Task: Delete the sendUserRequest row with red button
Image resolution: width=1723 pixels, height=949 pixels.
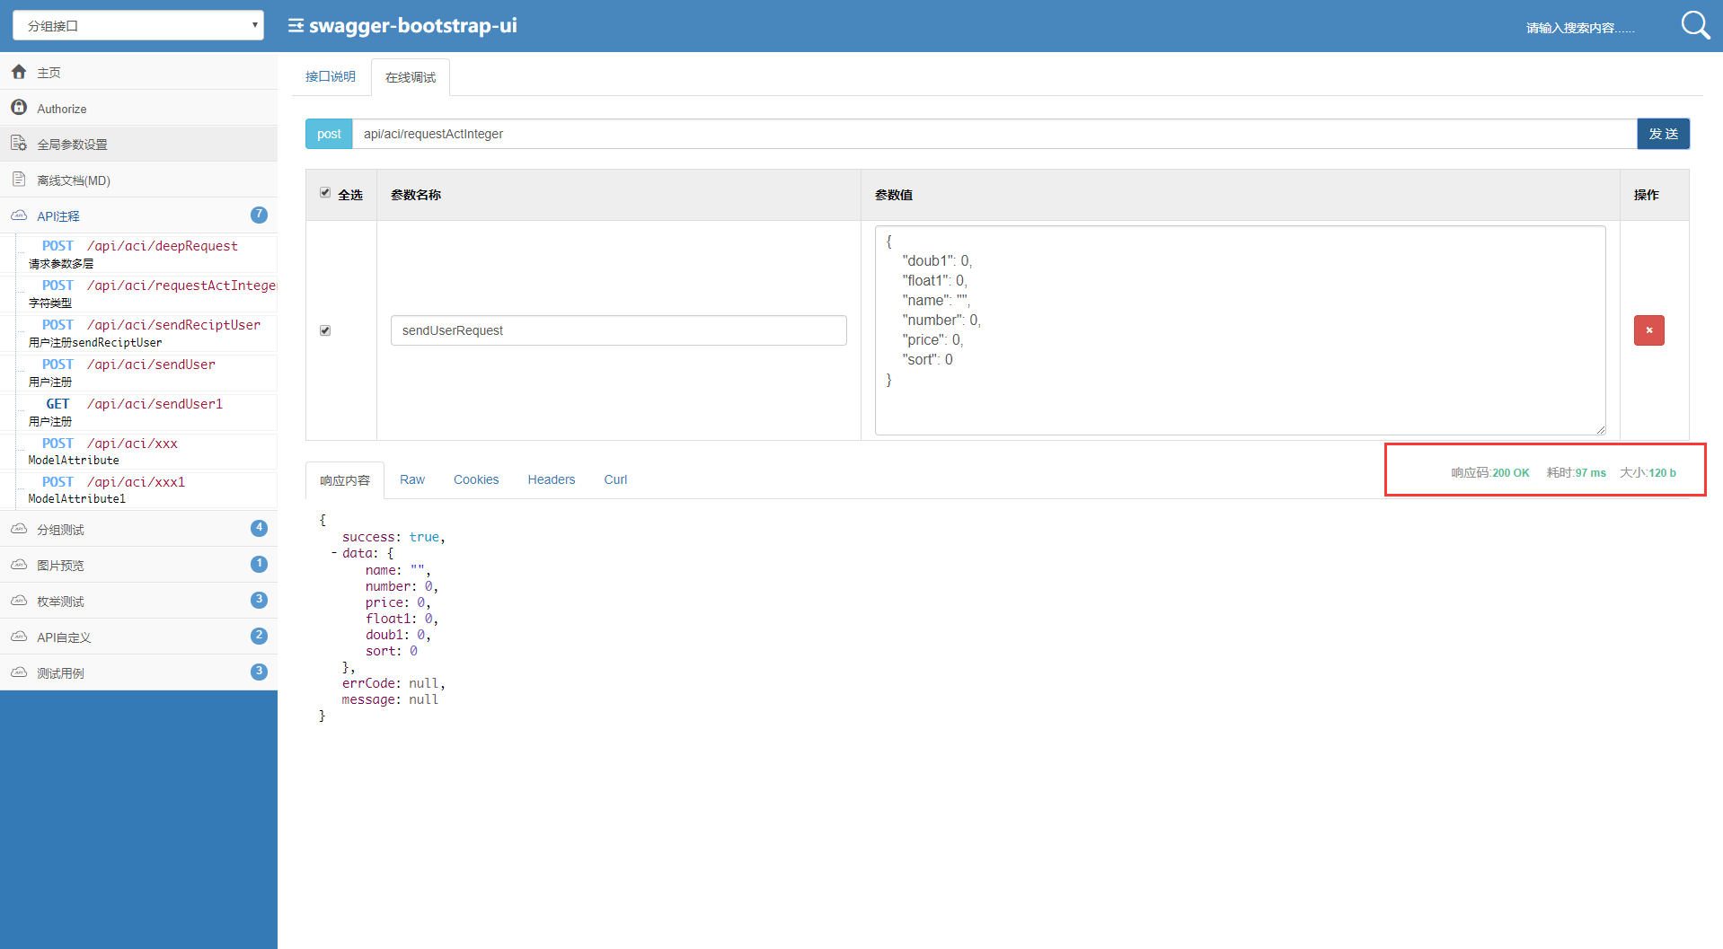Action: click(1648, 330)
